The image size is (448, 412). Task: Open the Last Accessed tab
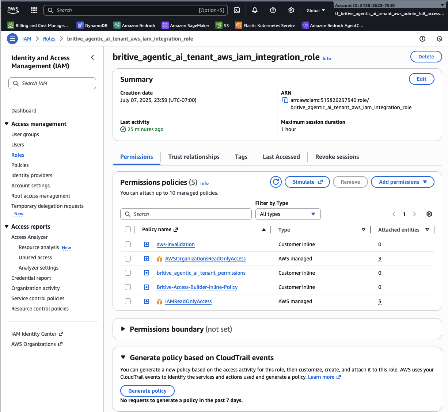(x=281, y=157)
